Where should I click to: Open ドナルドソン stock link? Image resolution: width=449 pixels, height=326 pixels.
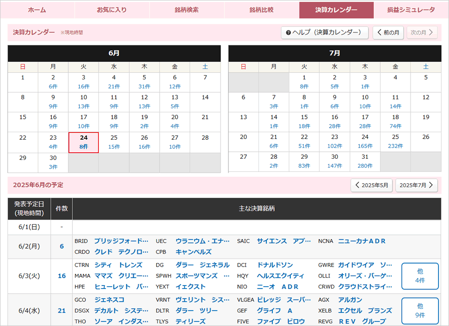pyautogui.click(x=275, y=265)
